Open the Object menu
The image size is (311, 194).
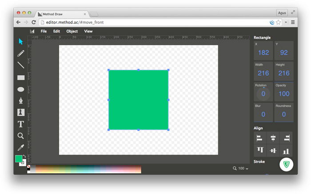pos(72,31)
